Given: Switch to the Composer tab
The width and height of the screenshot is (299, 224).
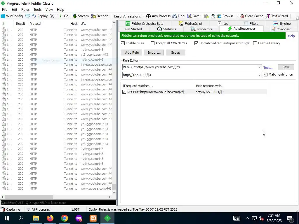Looking at the screenshot, I should 281,29.
